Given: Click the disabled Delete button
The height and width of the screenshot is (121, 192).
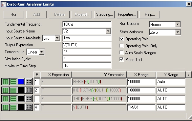Looking at the screenshot, I should pyautogui.click(x=59, y=14).
